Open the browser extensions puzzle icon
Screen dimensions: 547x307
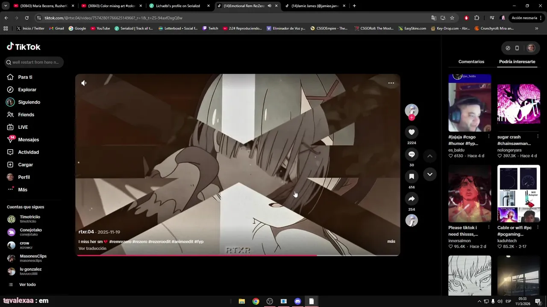click(x=477, y=18)
